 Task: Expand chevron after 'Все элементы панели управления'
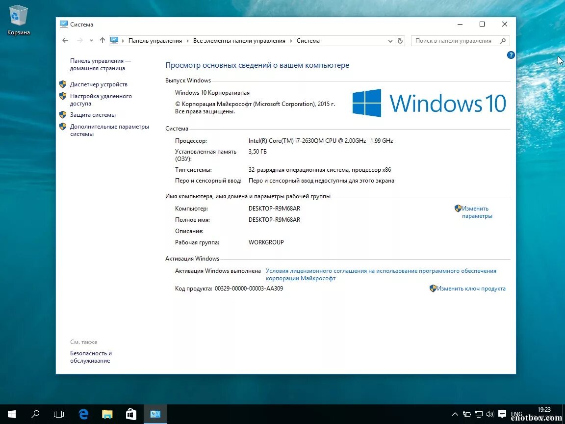[x=291, y=41]
